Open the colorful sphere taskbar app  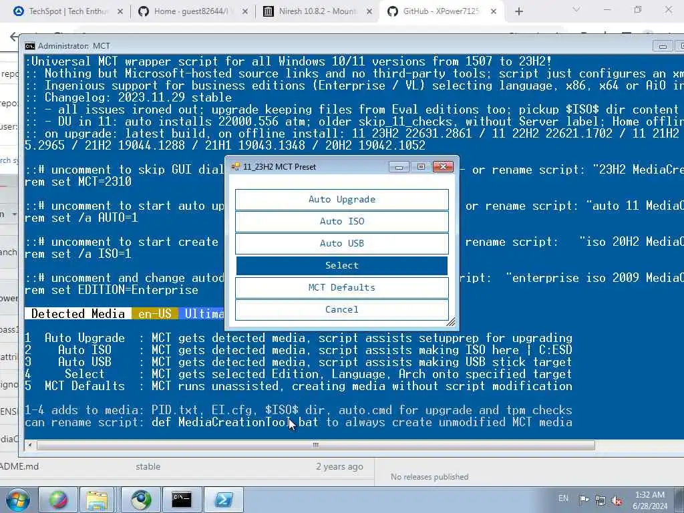[58, 500]
